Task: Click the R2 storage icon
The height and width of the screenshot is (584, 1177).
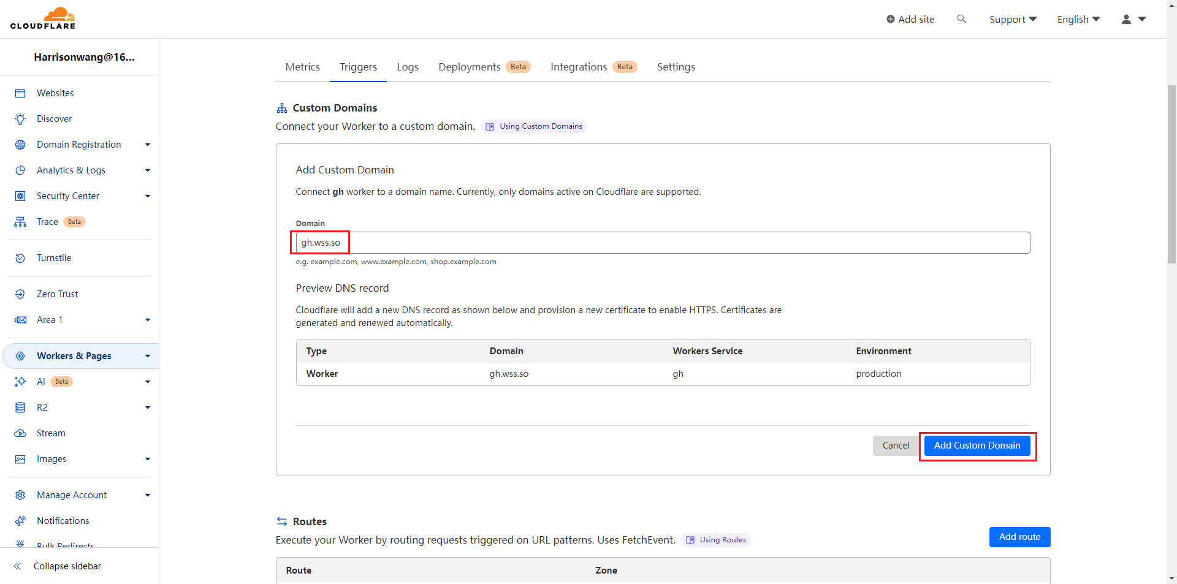Action: 20,408
